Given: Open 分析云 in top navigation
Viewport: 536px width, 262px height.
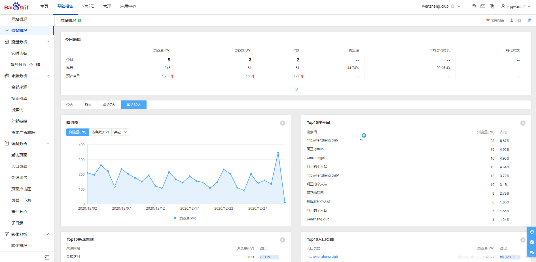Looking at the screenshot, I should [x=88, y=6].
